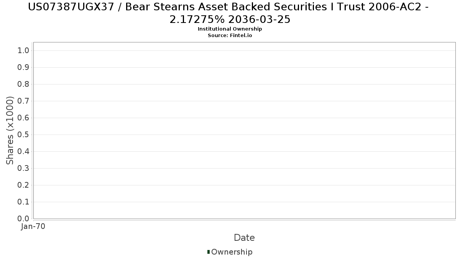Click the 0.5 y-axis tick label
This screenshot has height=258, width=460.
pos(23,135)
